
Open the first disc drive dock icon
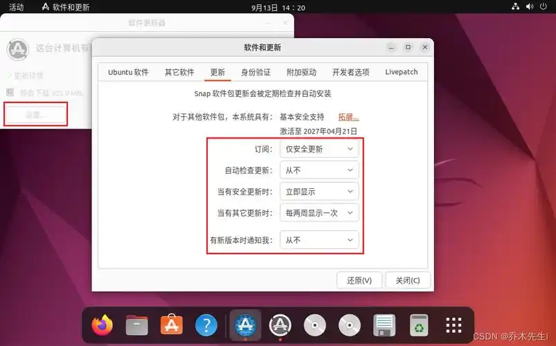314,325
